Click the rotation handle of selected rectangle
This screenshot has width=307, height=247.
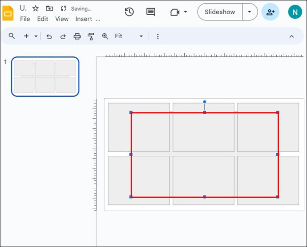205,102
